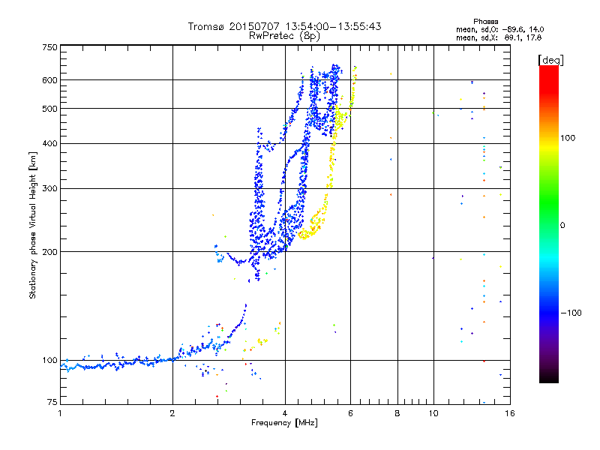Click the colorbar tick label '-100'
The image size is (600, 450).
pyautogui.click(x=571, y=313)
